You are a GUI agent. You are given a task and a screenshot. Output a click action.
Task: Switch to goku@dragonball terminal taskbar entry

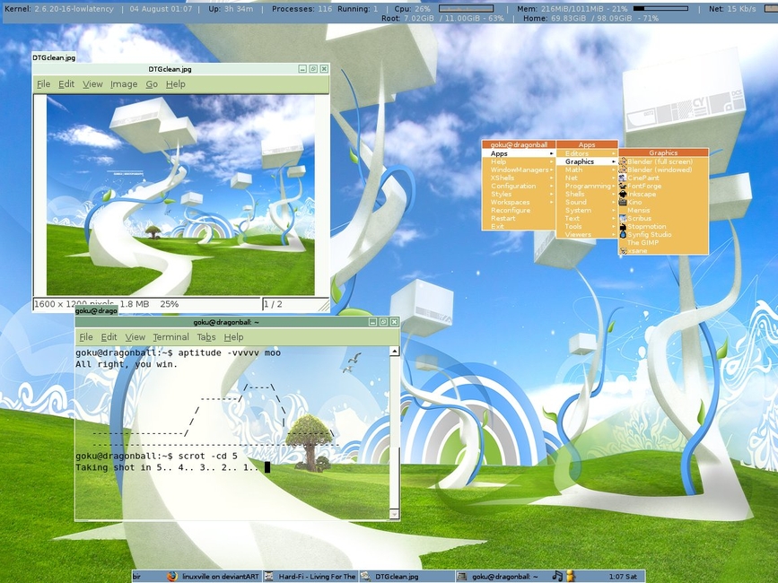point(503,576)
